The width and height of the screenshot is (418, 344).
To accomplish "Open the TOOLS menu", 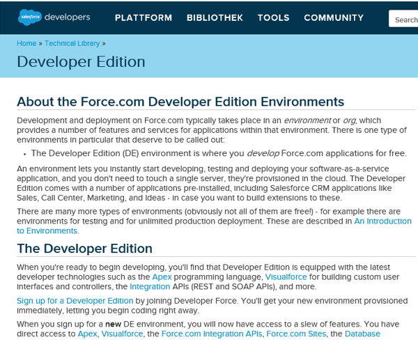I will click(x=273, y=18).
